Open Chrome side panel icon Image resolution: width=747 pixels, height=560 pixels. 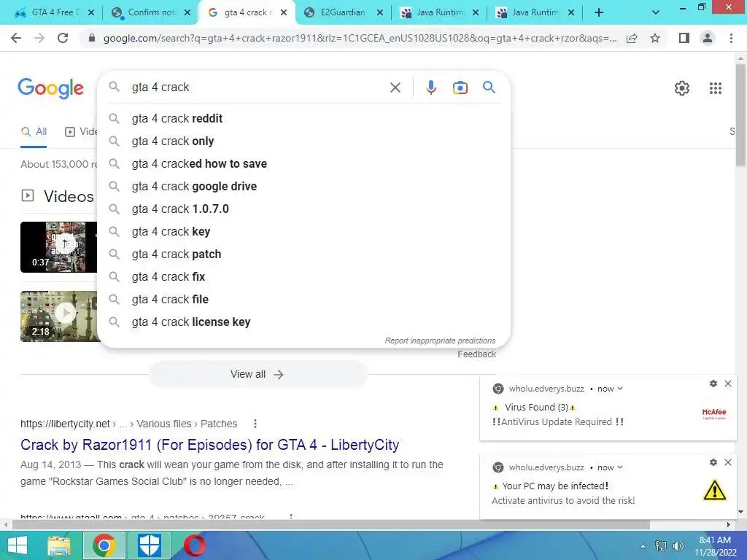click(684, 38)
